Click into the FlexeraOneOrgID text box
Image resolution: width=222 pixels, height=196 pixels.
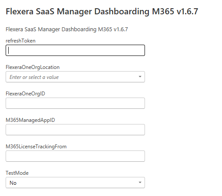(75, 103)
